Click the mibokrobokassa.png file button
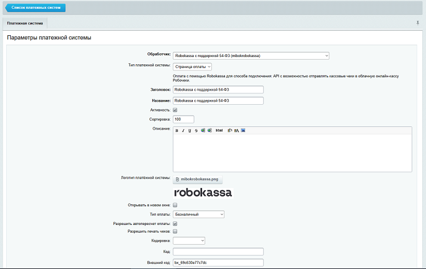This screenshot has height=269, width=426. pyautogui.click(x=199, y=179)
